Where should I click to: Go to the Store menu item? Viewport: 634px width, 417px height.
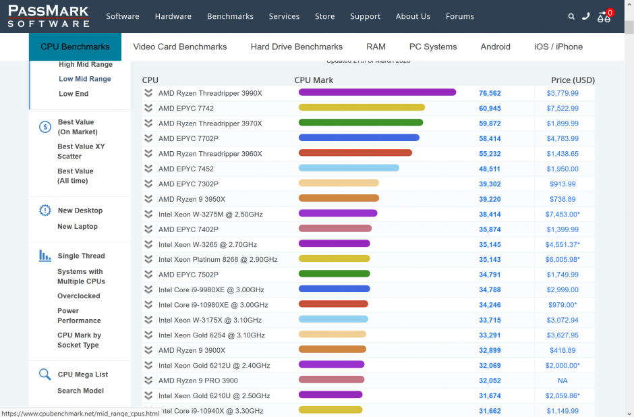(x=324, y=16)
